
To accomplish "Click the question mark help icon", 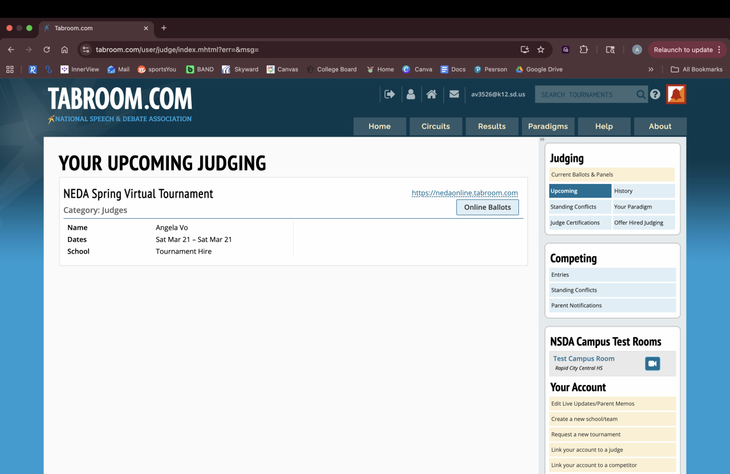I will [x=655, y=95].
